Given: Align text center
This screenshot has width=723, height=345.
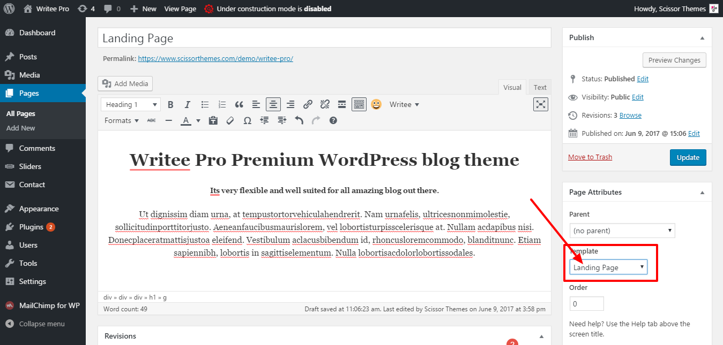Looking at the screenshot, I should tap(273, 104).
